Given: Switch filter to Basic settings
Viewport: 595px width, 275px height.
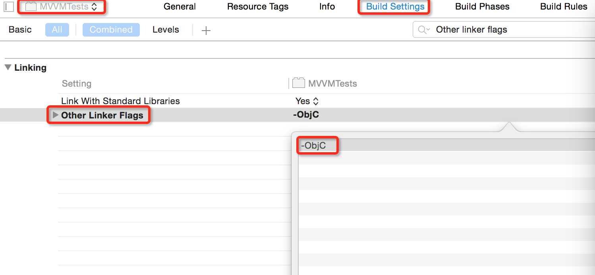Looking at the screenshot, I should pyautogui.click(x=20, y=30).
